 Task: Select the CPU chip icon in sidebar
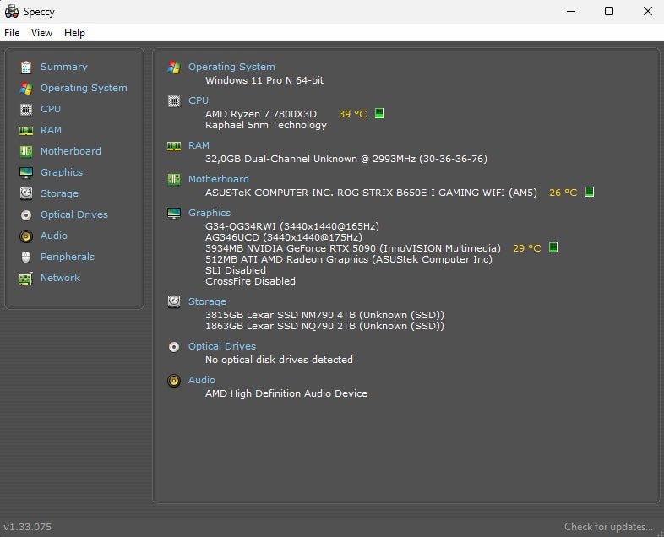pyautogui.click(x=25, y=109)
